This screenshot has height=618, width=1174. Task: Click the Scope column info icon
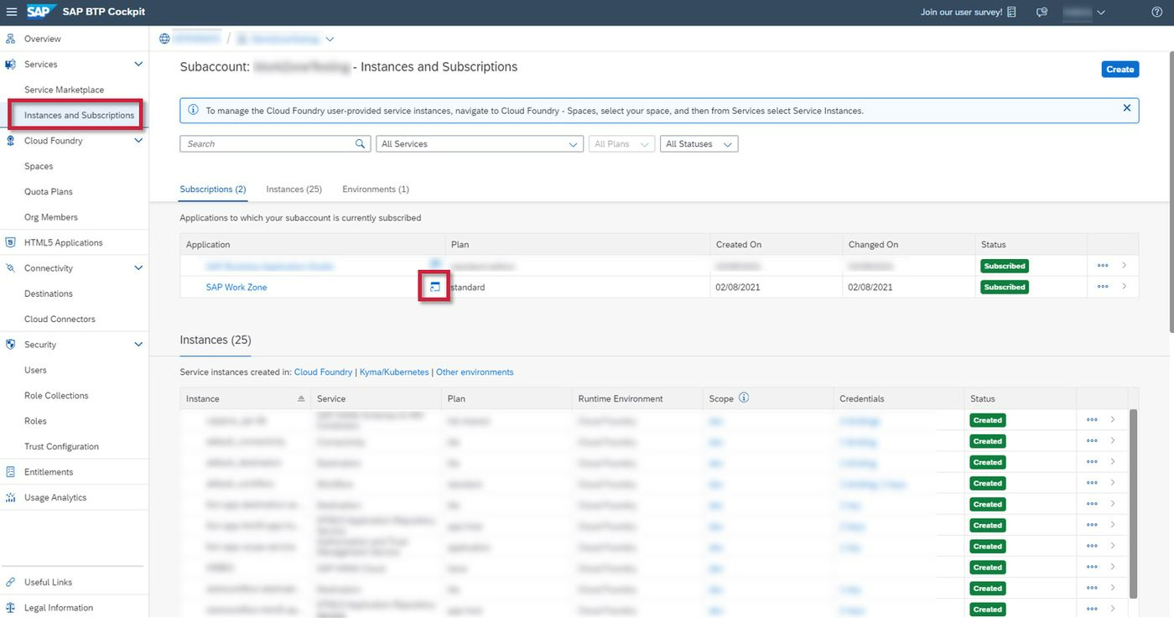743,398
